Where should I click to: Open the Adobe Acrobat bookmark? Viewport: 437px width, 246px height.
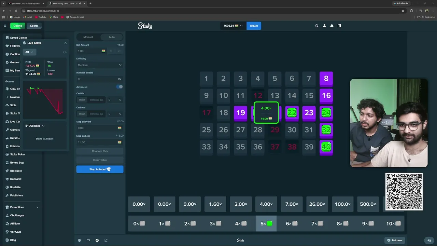(75, 17)
